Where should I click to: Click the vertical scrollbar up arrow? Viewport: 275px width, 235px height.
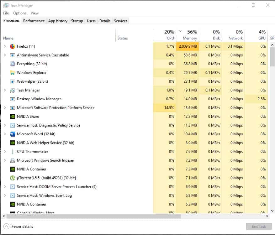(272, 45)
